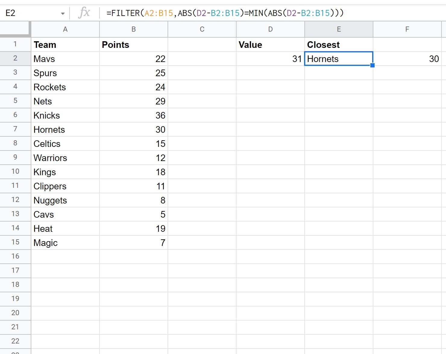Select column D header

[270, 29]
